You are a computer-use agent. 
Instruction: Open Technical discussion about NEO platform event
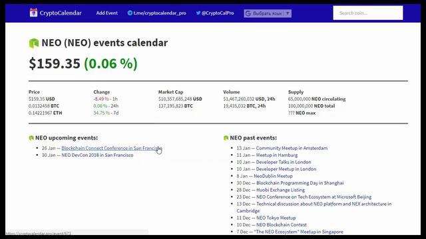click(314, 207)
